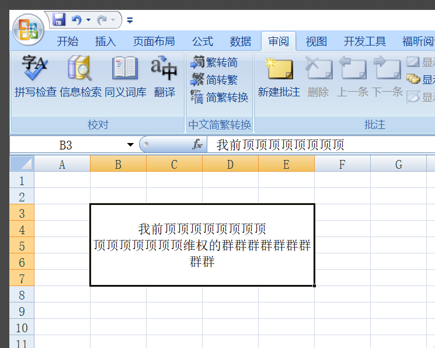435x348 pixels.
Task: Select row 5 header
Action: [22, 245]
